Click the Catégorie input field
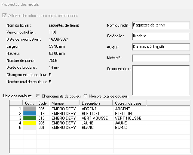 coord(161,36)
